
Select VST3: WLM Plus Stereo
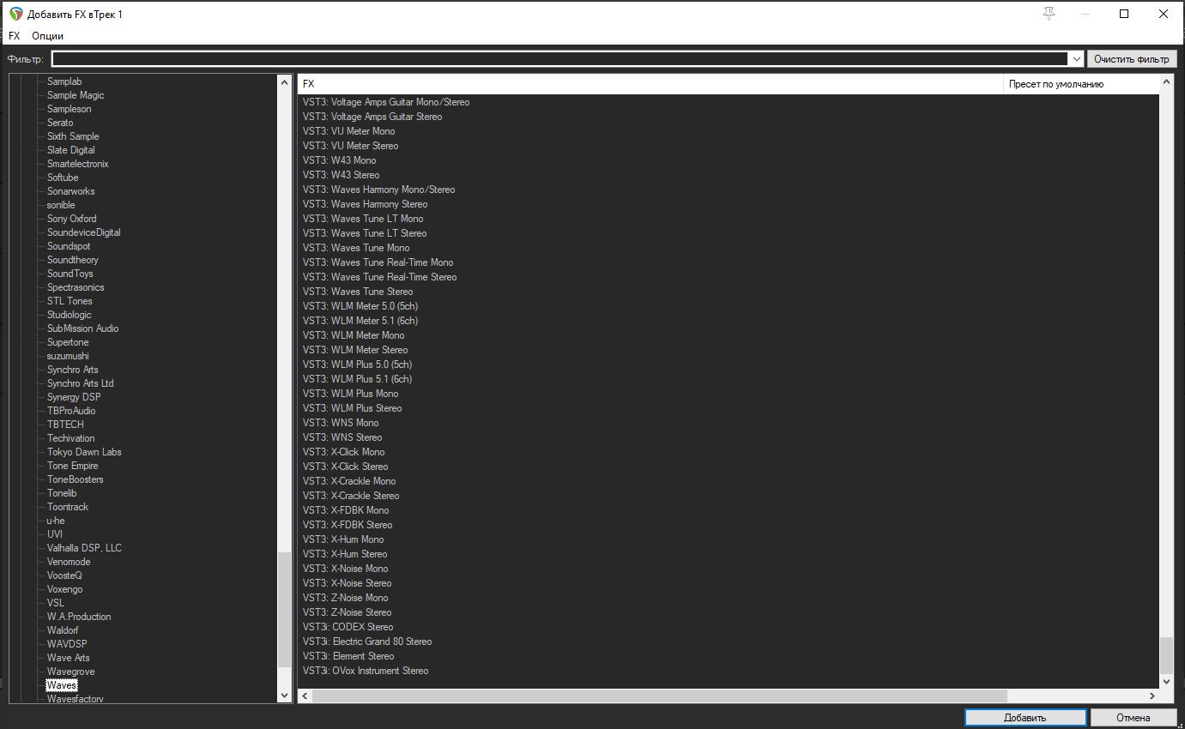(352, 408)
